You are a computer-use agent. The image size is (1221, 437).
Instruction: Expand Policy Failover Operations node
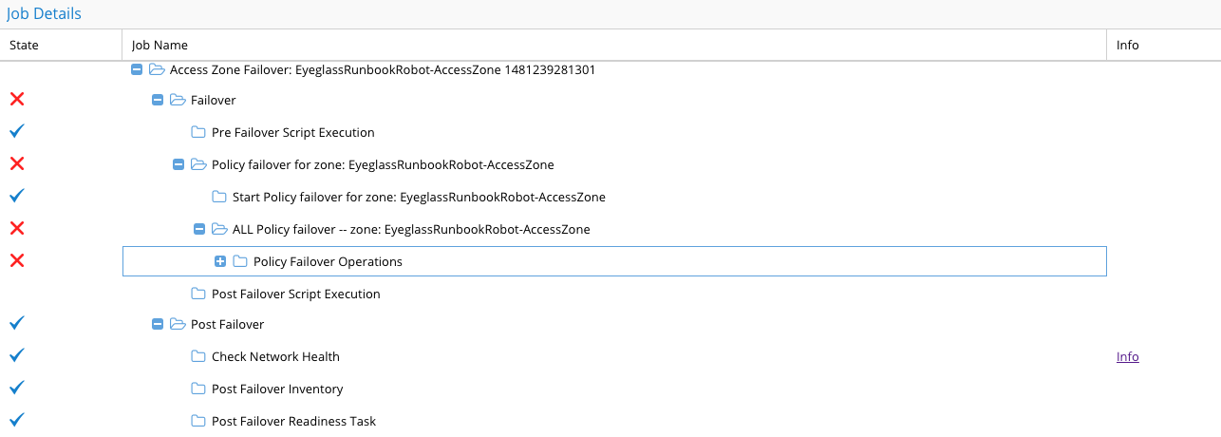point(220,261)
